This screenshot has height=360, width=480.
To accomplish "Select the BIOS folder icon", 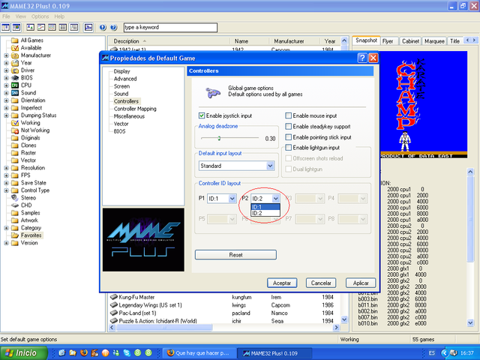I will 15,78.
